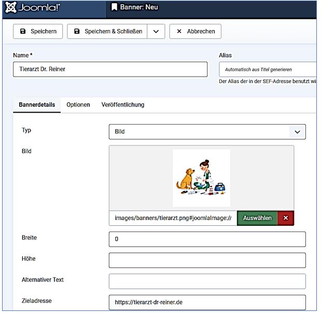321x313 pixels.
Task: Open the Veröffentlichung tab
Action: coord(123,105)
